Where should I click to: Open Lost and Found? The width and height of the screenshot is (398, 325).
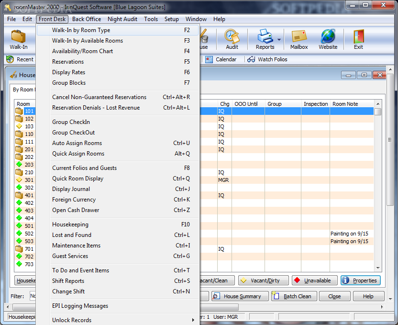pyautogui.click(x=118, y=235)
